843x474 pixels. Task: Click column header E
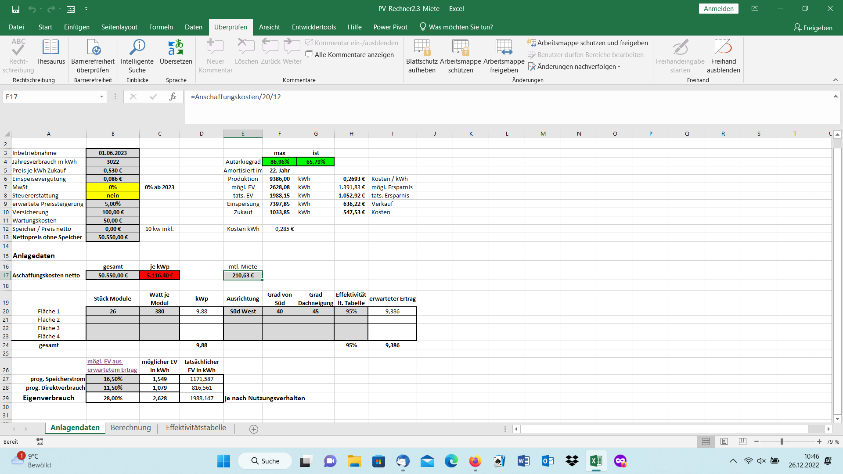click(x=243, y=133)
